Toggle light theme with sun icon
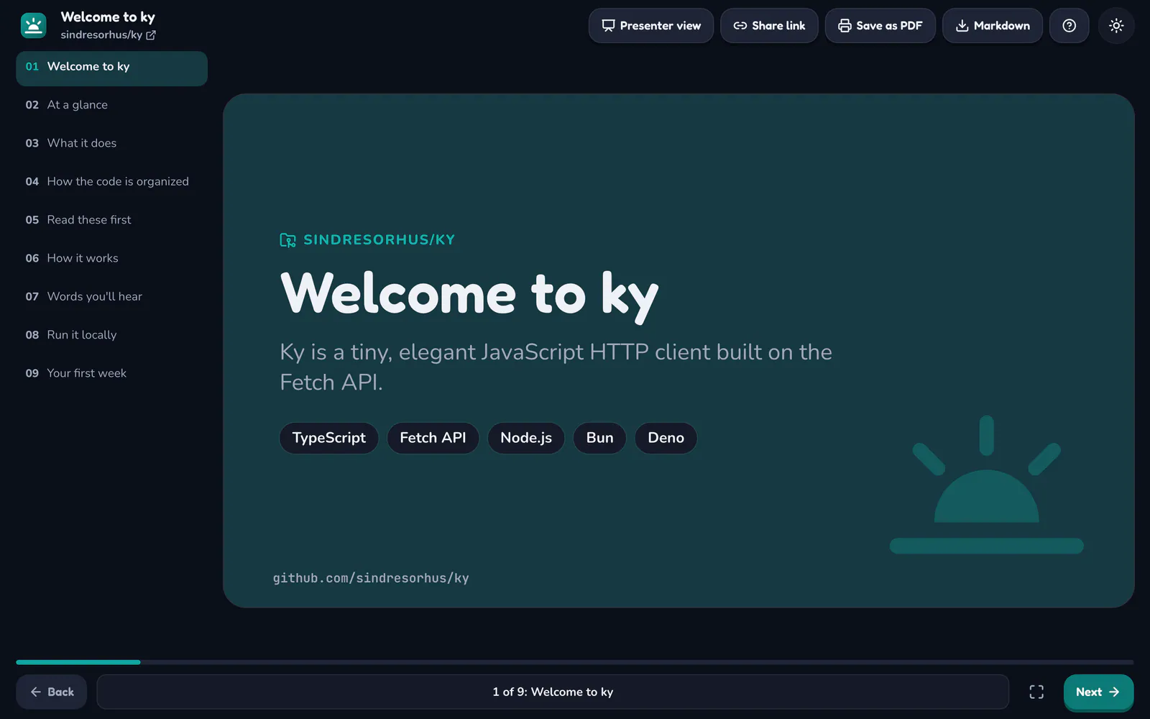The height and width of the screenshot is (719, 1150). click(x=1115, y=26)
